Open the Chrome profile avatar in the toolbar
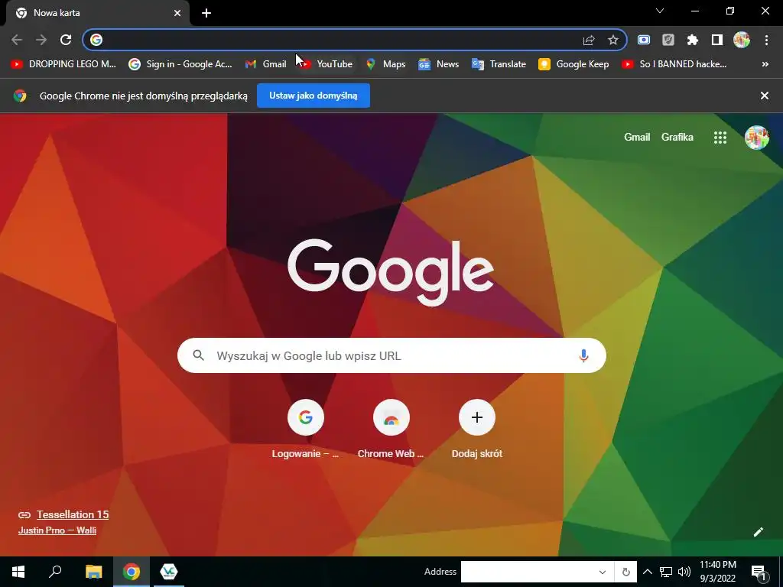This screenshot has width=783, height=587. pos(742,40)
